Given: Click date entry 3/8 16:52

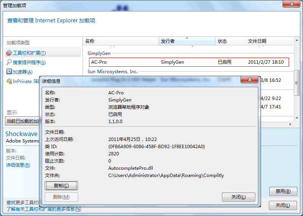Looking at the screenshot, I should point(271,80).
